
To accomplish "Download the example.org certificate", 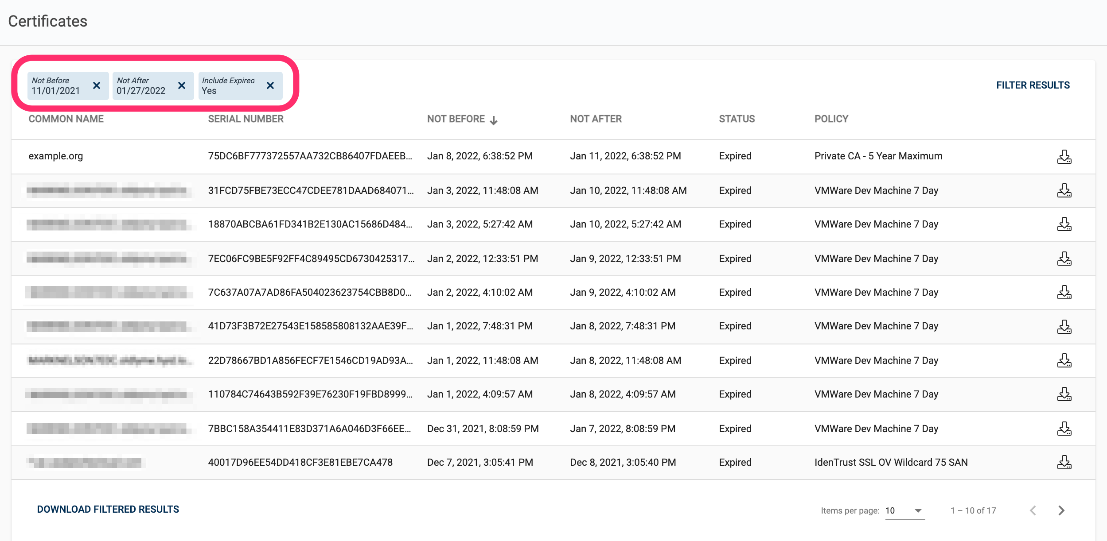I will coord(1064,157).
